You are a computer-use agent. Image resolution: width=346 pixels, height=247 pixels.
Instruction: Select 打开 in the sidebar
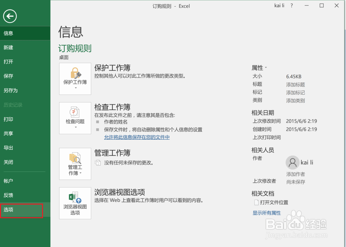[25, 62]
